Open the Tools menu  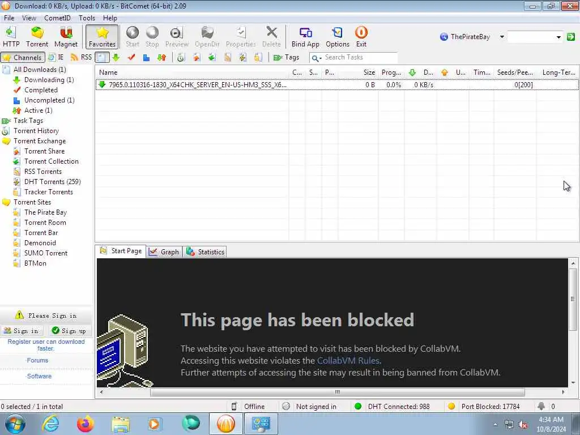tap(87, 18)
